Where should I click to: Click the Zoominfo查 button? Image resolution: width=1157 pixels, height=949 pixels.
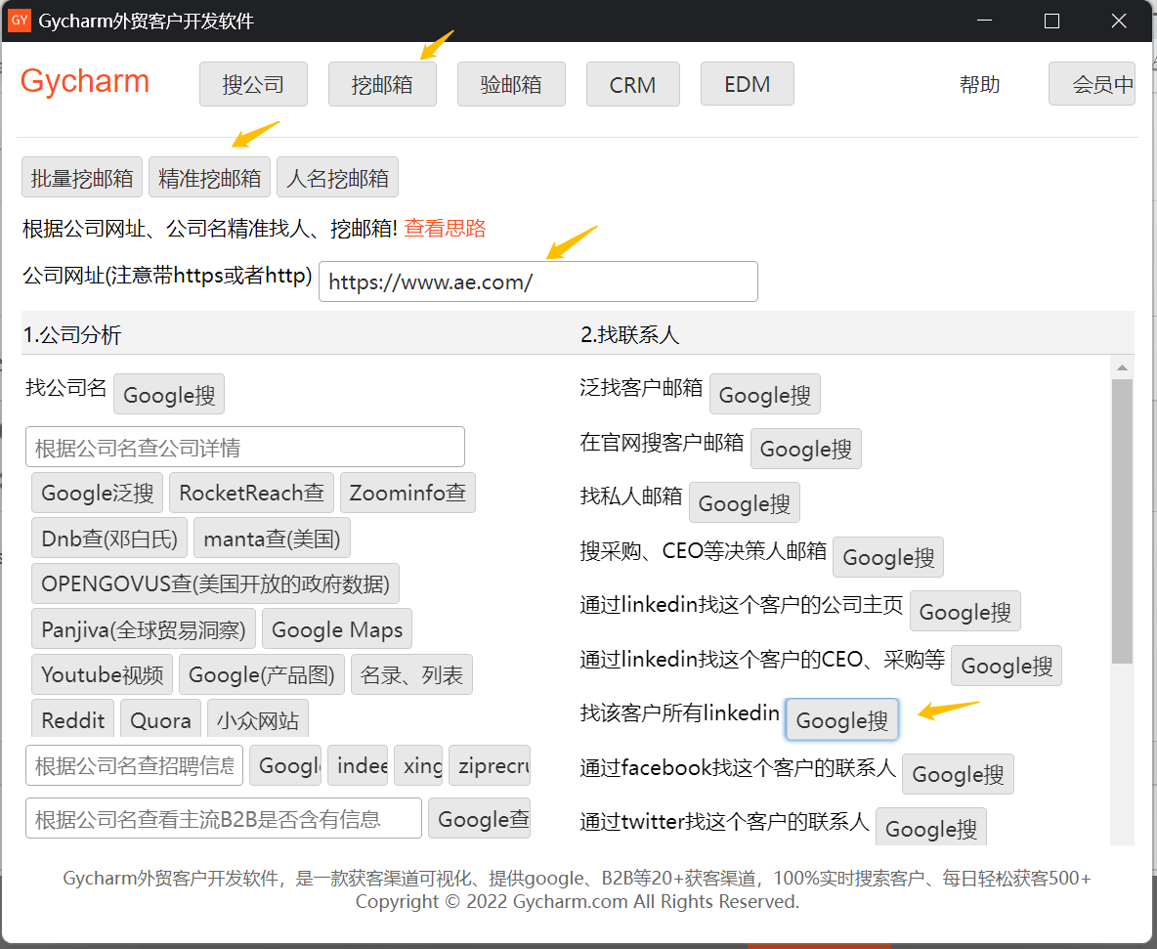(x=407, y=493)
